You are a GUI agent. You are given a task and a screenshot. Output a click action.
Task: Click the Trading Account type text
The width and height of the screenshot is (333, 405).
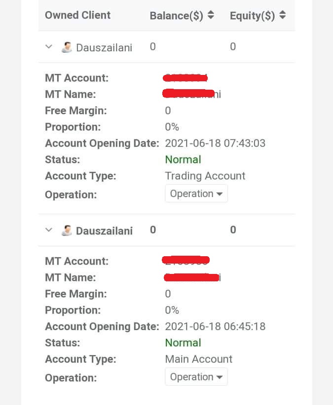205,176
